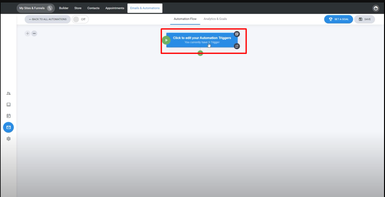Add a step with the green node below the trigger block
Viewport: 385px width, 197px height.
click(x=200, y=53)
